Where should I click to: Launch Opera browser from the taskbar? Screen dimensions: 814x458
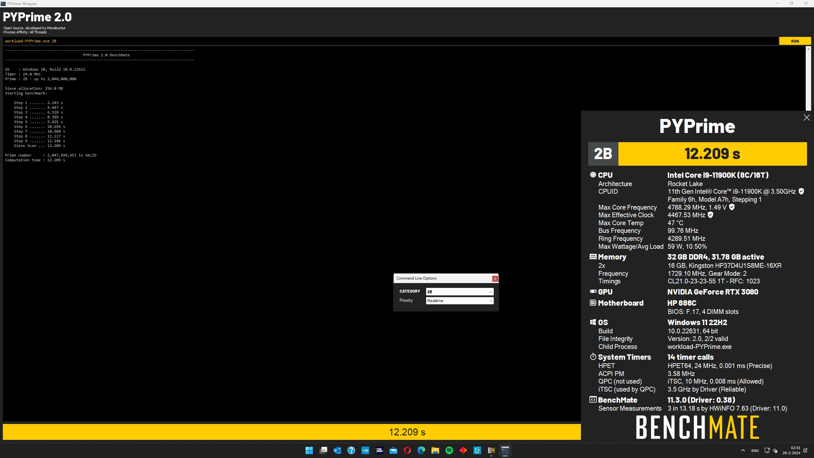coord(407,450)
